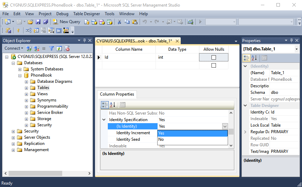Click the XMLA query icon
Viewport: 302px width, 187px height.
pyautogui.click(x=110, y=22)
